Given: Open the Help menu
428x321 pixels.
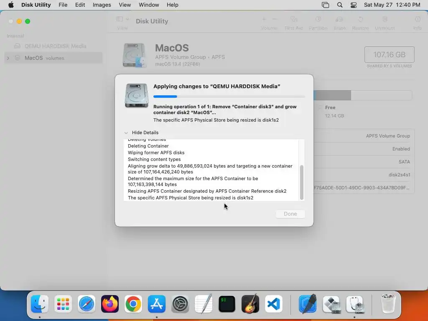Looking at the screenshot, I should point(172,5).
